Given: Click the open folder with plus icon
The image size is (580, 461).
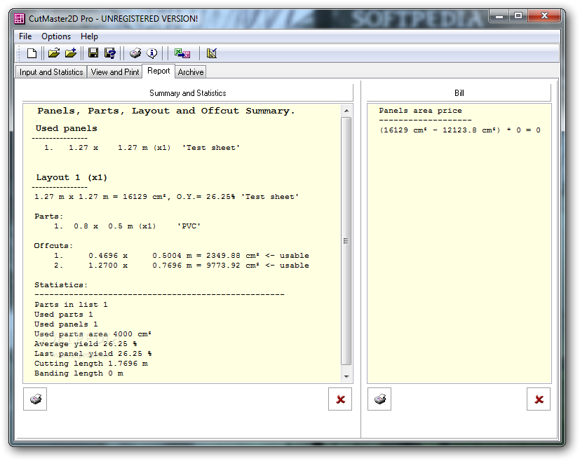Looking at the screenshot, I should point(71,53).
